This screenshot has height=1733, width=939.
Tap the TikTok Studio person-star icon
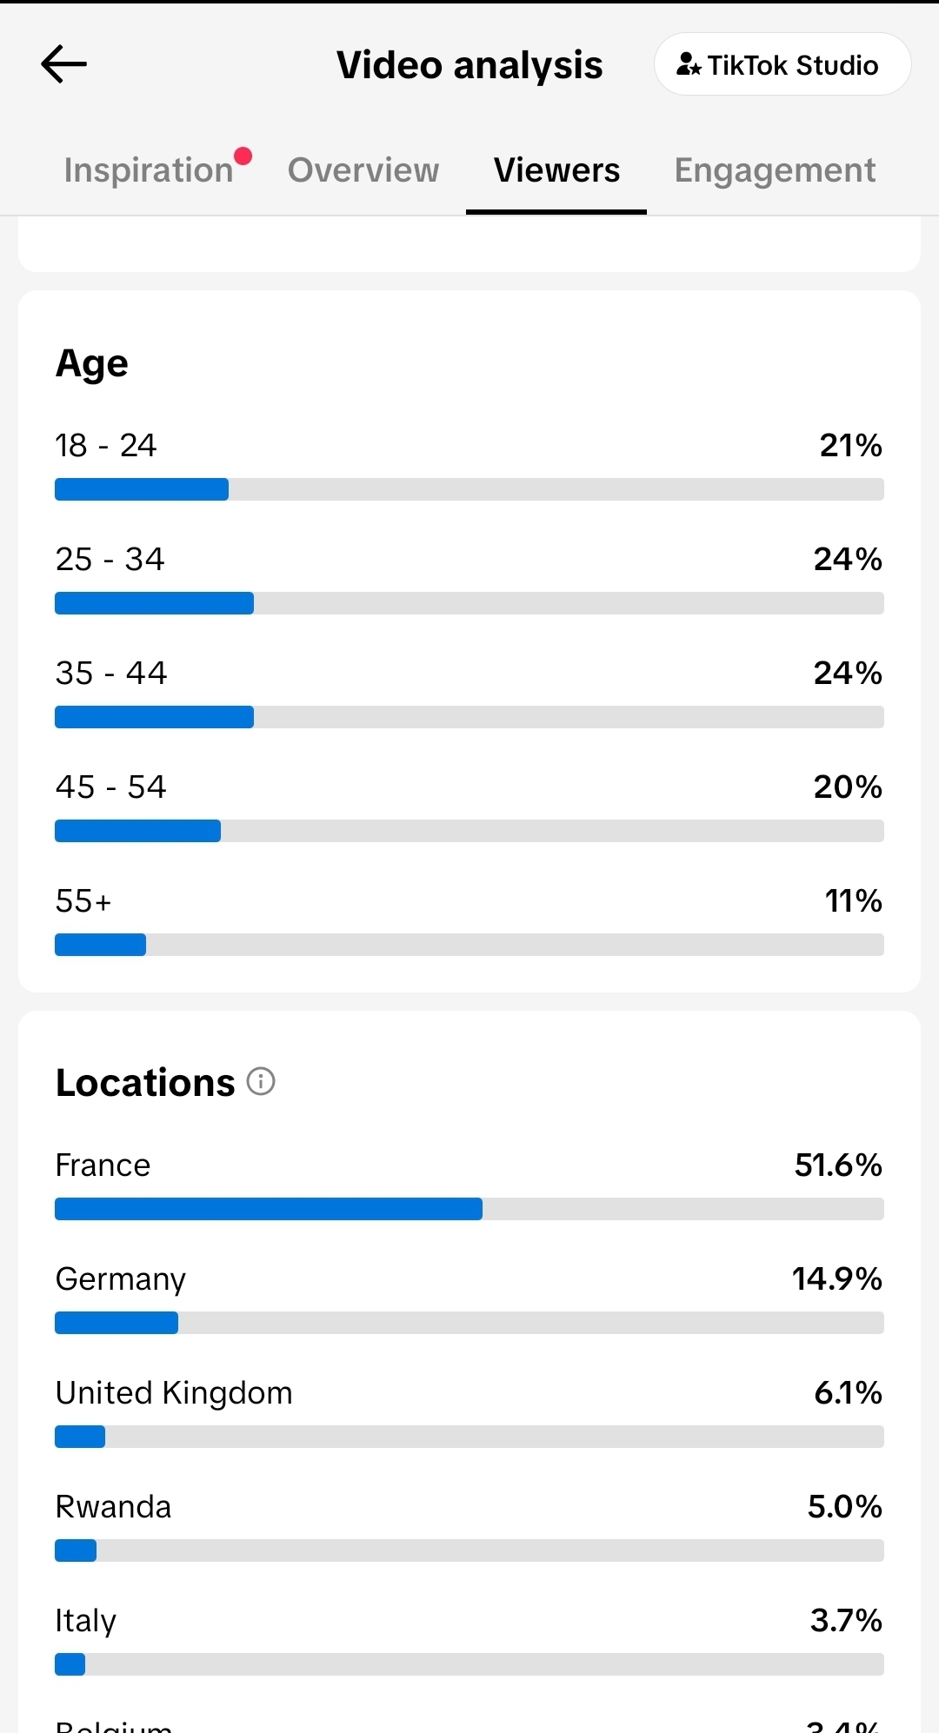click(689, 64)
